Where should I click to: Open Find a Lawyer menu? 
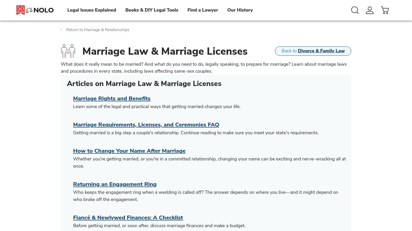coord(203,10)
